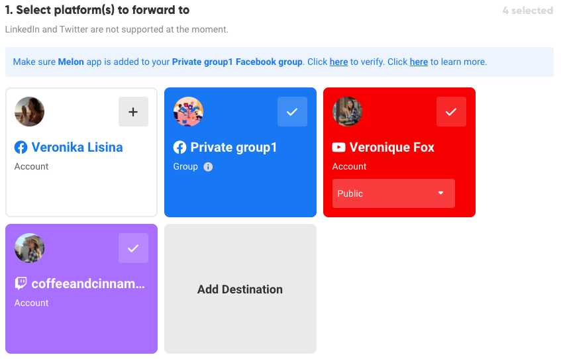Click coffeeandcinnam profile avatar
The height and width of the screenshot is (359, 561).
(x=29, y=248)
